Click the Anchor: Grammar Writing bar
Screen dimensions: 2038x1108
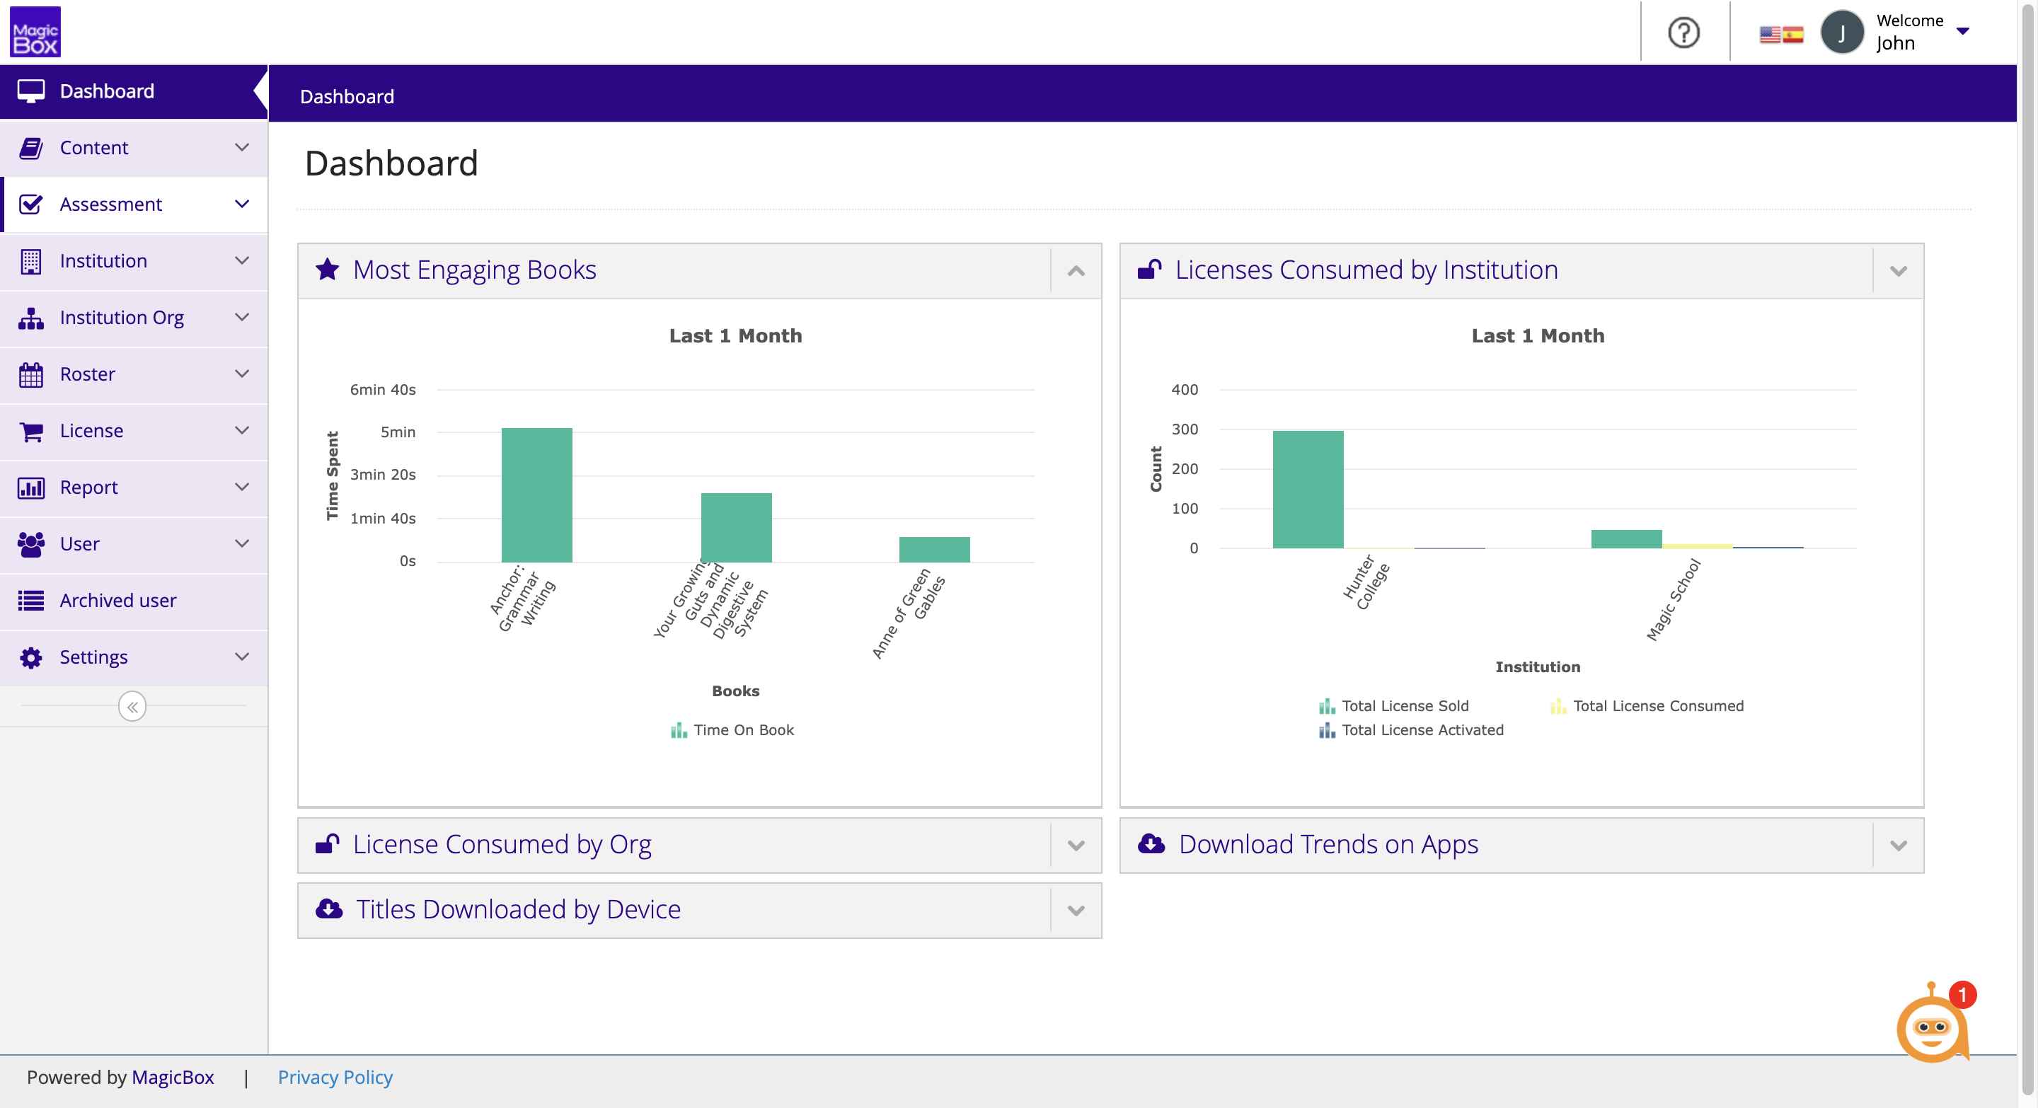coord(536,495)
